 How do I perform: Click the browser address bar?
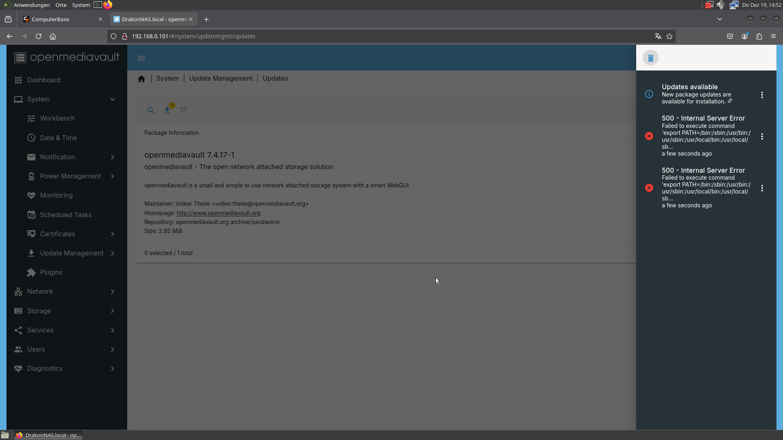[x=367, y=36]
